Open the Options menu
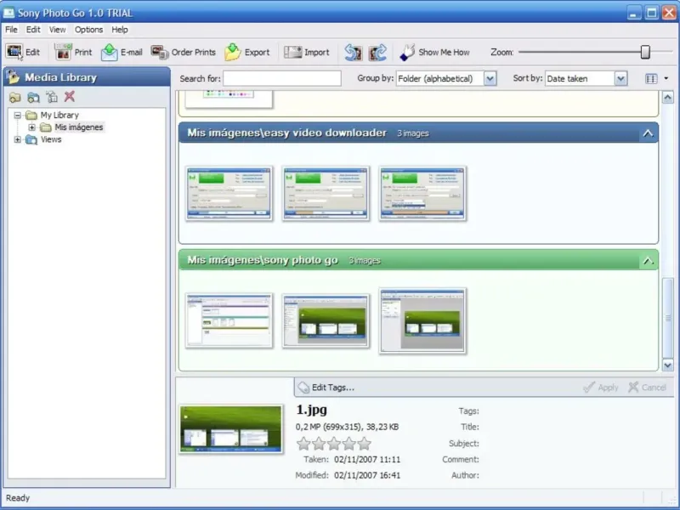Viewport: 680px width, 510px height. click(x=88, y=30)
